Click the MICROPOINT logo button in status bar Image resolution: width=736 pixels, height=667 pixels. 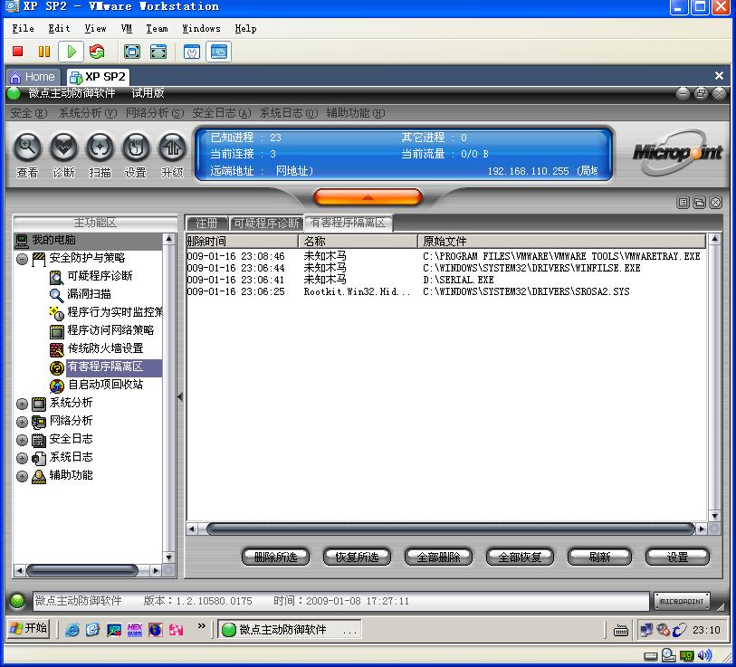pyautogui.click(x=682, y=601)
